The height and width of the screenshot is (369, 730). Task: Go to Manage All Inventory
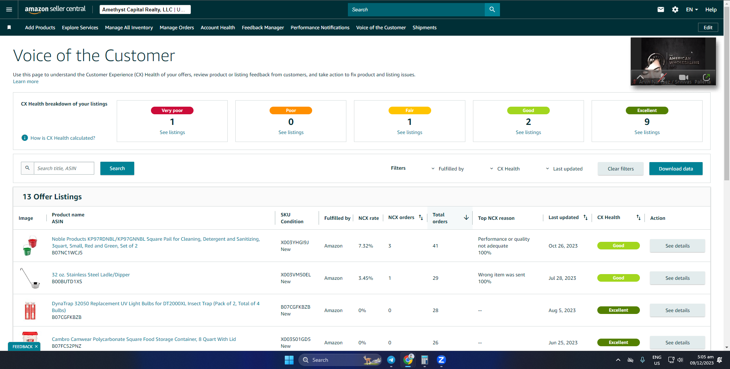click(129, 27)
